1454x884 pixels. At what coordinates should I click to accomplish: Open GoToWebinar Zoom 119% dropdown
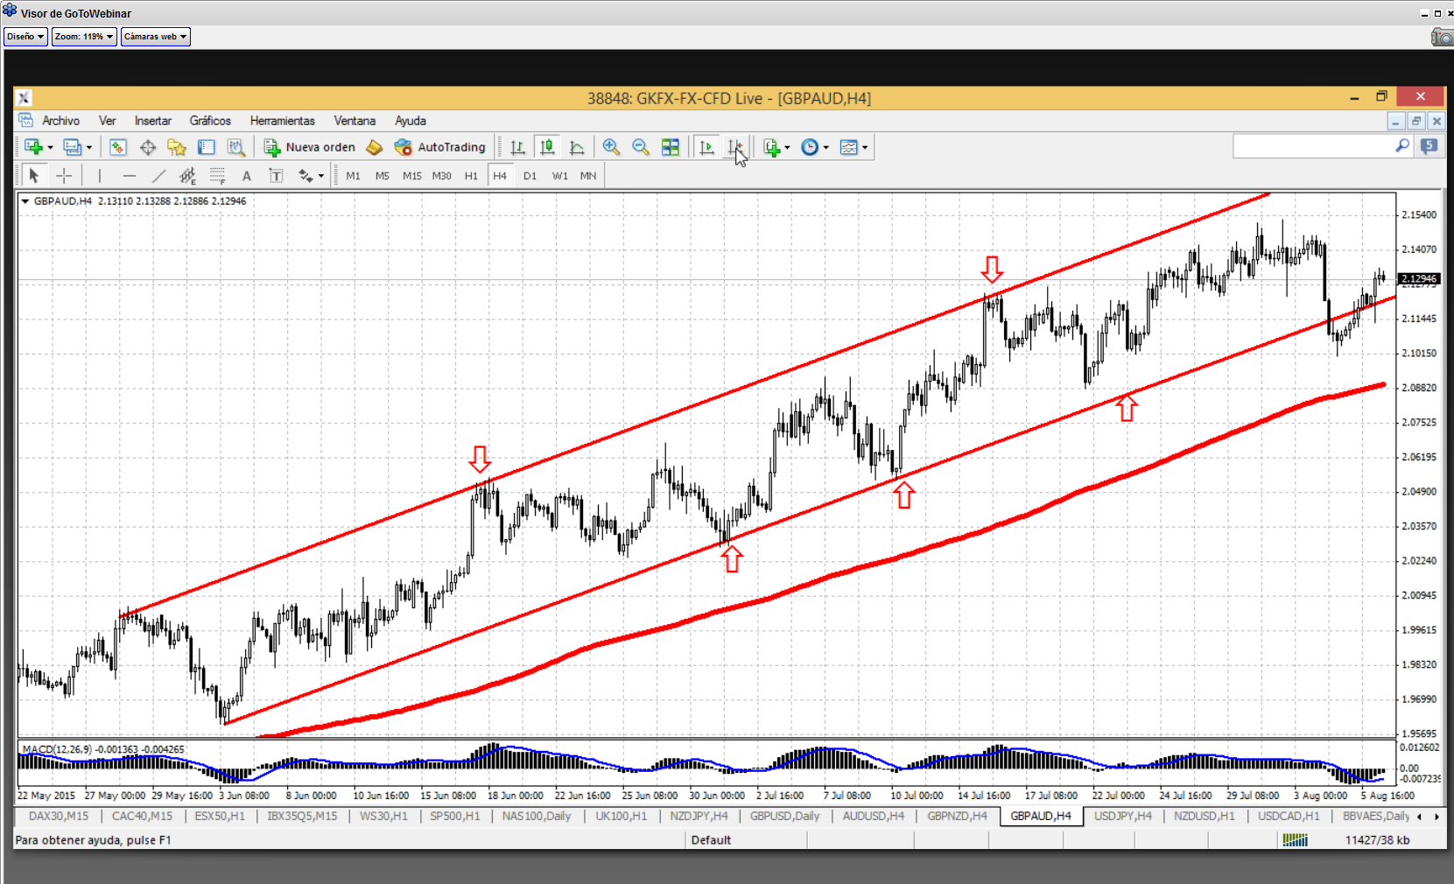click(84, 37)
